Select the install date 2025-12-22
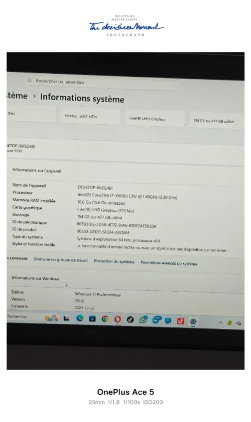 (84, 308)
